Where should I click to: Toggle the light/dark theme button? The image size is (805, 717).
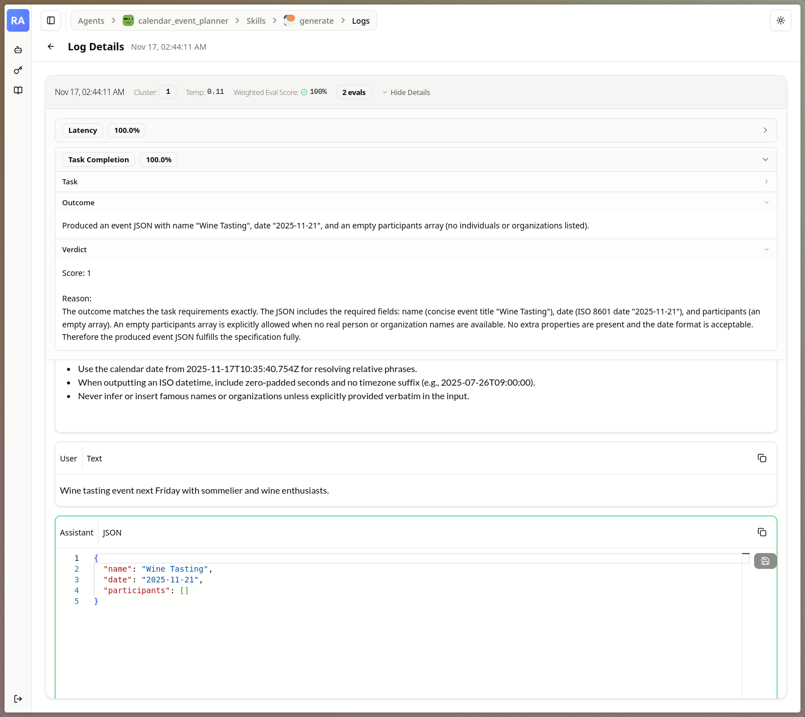click(780, 21)
